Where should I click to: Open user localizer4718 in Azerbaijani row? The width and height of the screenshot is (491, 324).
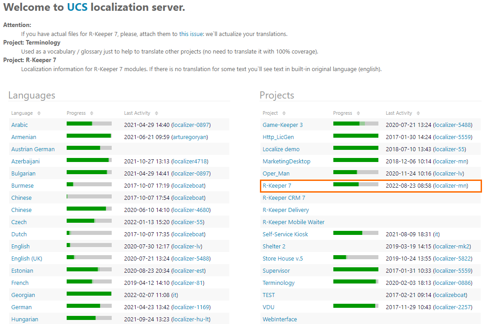point(190,162)
